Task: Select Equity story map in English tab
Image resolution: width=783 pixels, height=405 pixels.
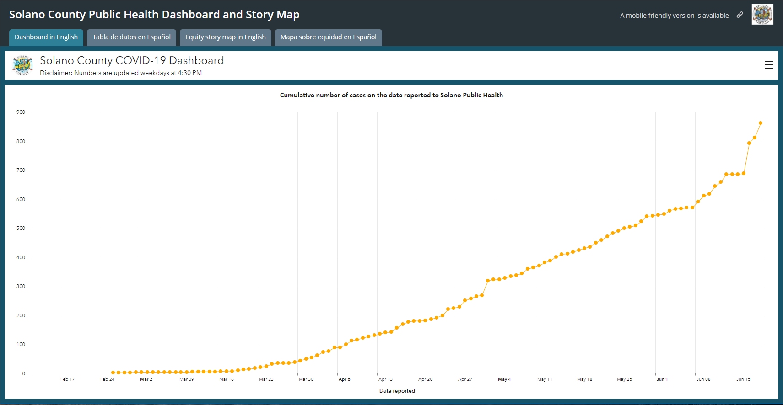Action: coord(225,37)
